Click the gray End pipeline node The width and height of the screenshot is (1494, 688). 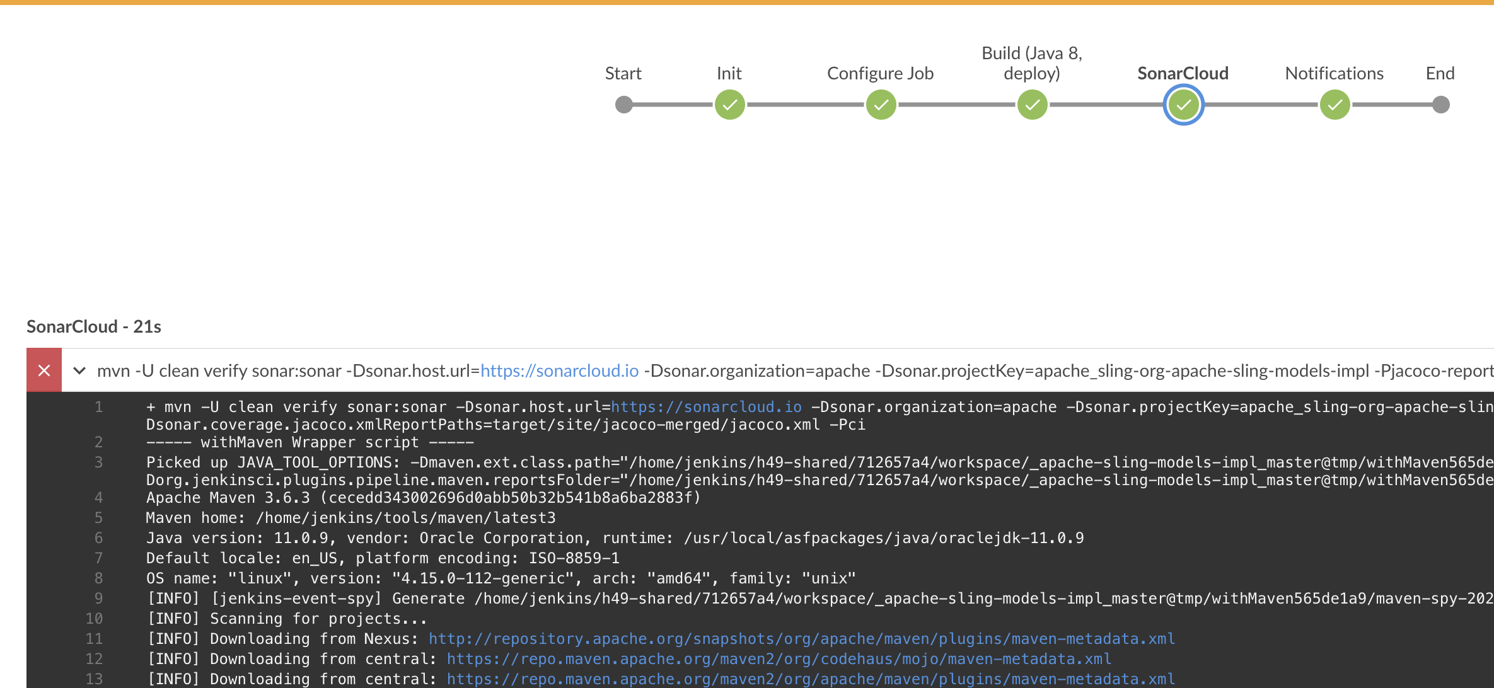pos(1440,105)
